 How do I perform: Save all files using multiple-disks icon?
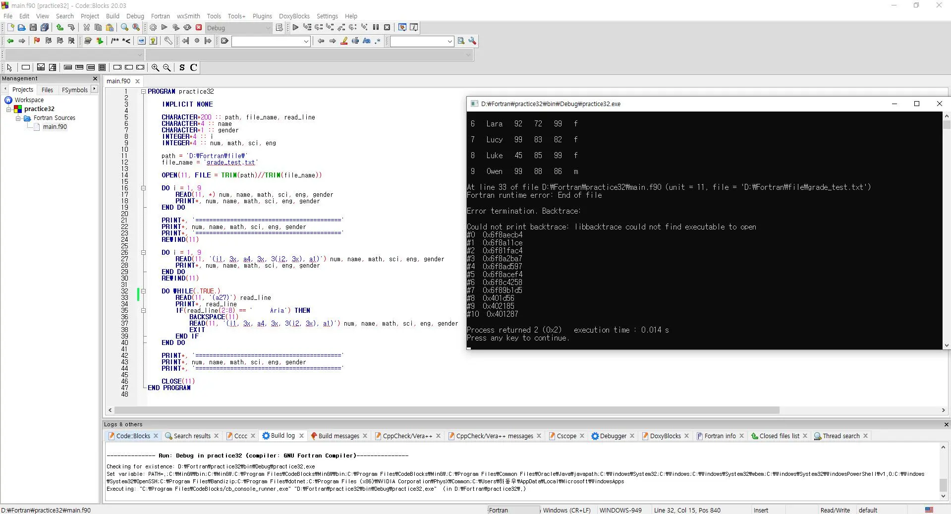coord(45,27)
